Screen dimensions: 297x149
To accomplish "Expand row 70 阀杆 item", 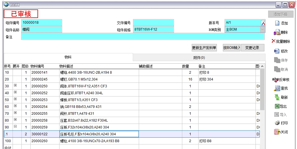I will point(15,113).
